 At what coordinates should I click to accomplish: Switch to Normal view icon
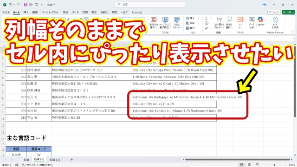click(241, 165)
